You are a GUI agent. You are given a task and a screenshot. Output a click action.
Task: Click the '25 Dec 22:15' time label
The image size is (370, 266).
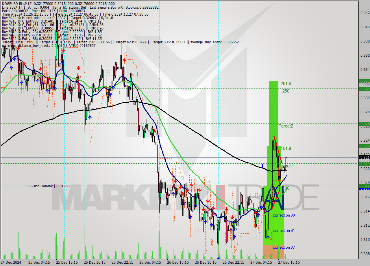tap(122, 263)
